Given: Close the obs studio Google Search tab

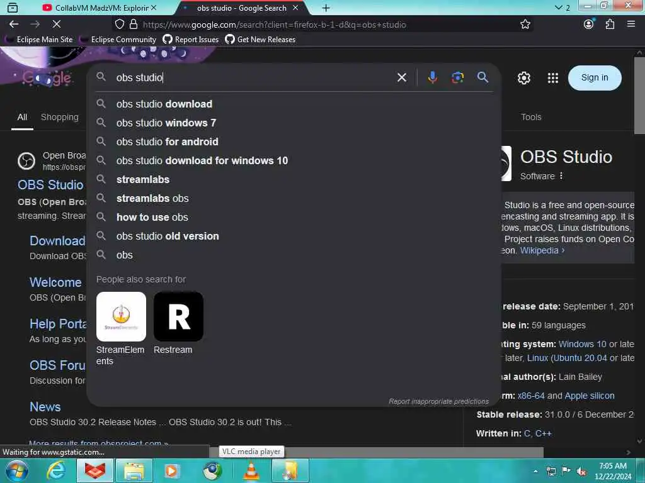Looking at the screenshot, I should pos(295,8).
